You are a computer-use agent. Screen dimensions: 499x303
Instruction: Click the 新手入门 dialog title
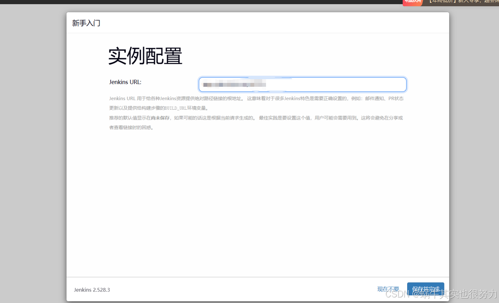[x=86, y=23]
